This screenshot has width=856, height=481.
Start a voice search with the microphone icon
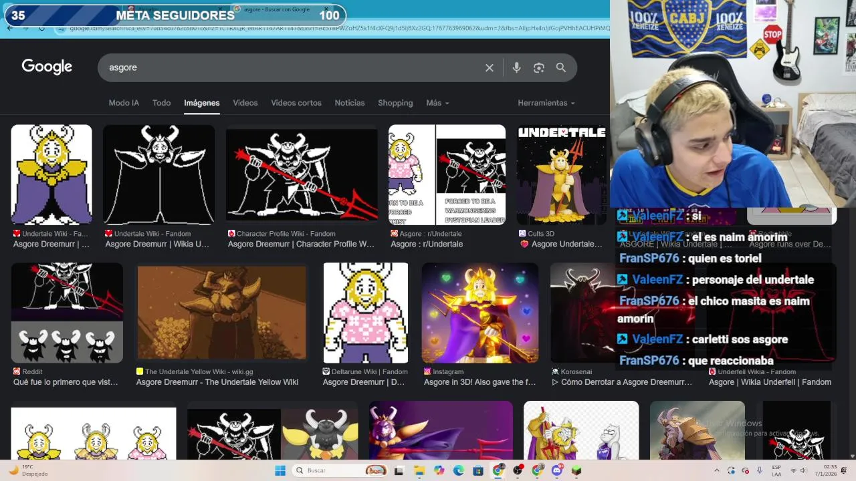coord(516,67)
